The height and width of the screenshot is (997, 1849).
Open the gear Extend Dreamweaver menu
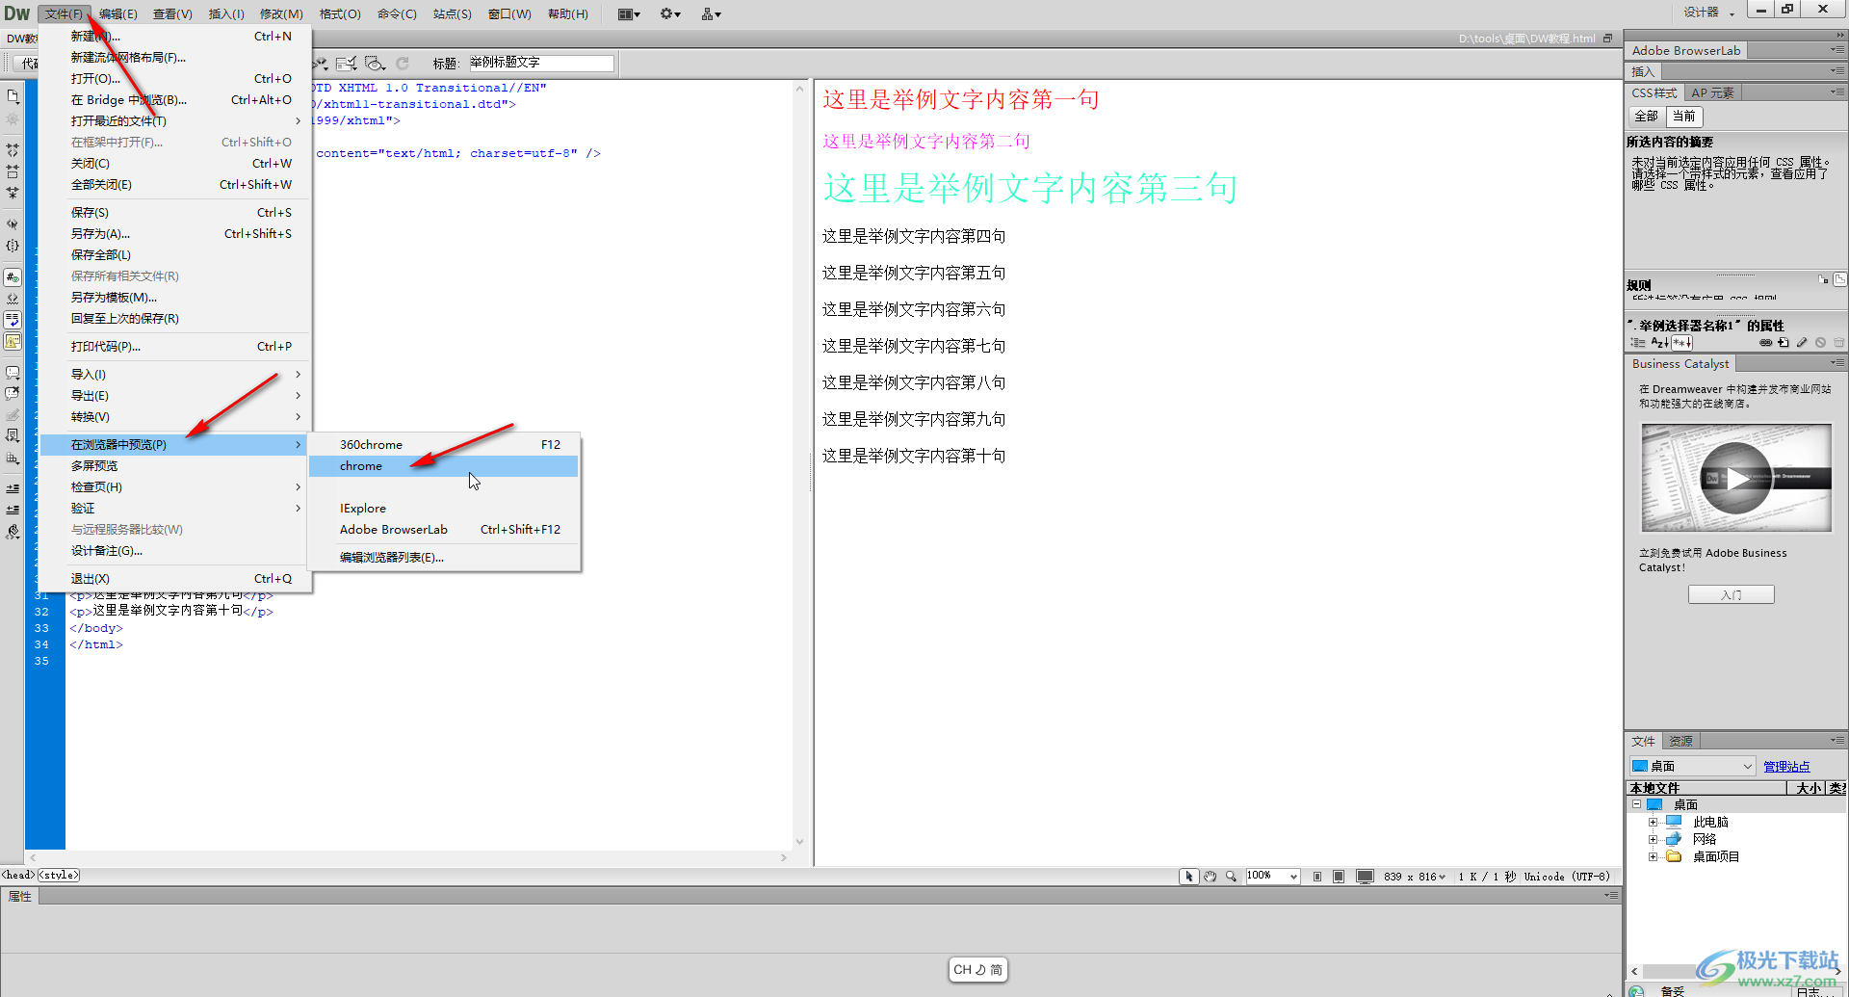(x=670, y=13)
